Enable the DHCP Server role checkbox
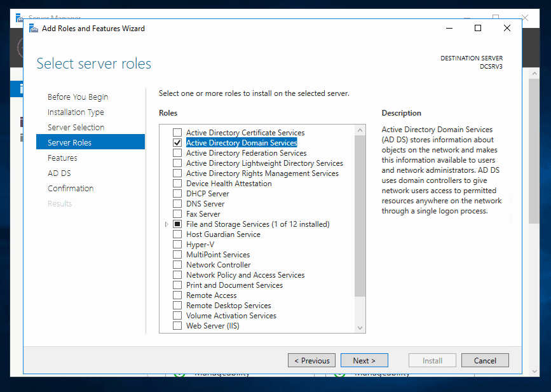 [177, 194]
